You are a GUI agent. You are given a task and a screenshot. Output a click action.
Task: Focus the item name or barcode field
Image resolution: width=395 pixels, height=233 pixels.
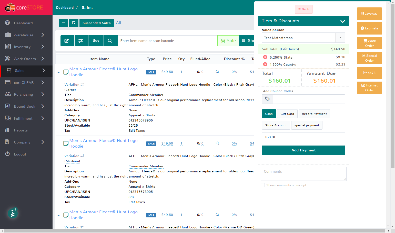click(x=167, y=41)
